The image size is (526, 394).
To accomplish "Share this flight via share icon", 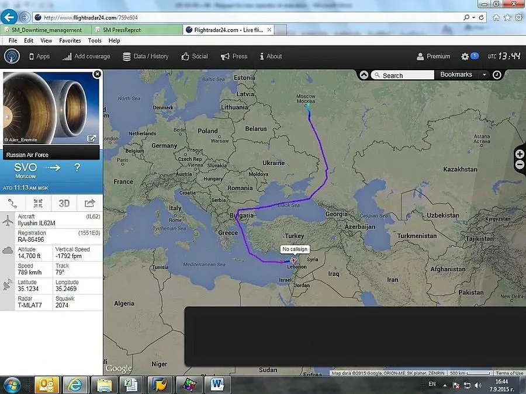I will (x=89, y=203).
